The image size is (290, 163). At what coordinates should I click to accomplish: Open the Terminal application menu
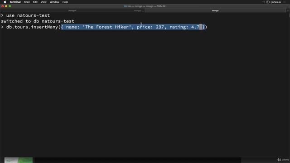15,2
